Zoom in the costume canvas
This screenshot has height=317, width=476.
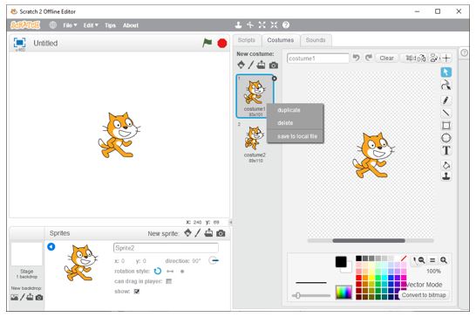[x=444, y=260]
